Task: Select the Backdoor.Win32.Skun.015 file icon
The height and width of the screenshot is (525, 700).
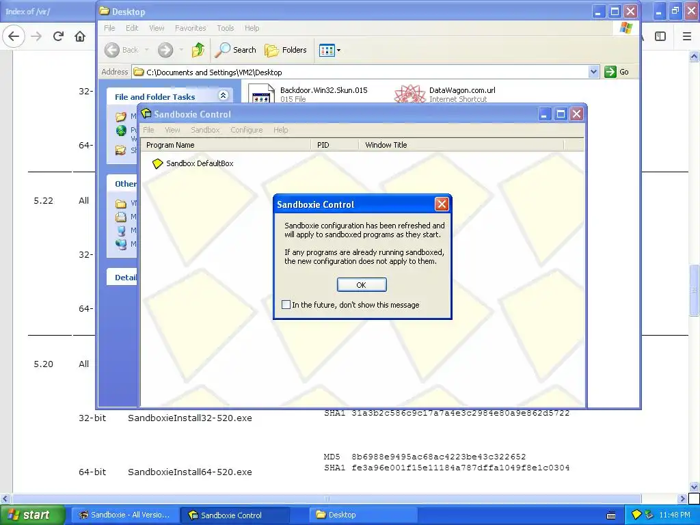Action: (260, 93)
